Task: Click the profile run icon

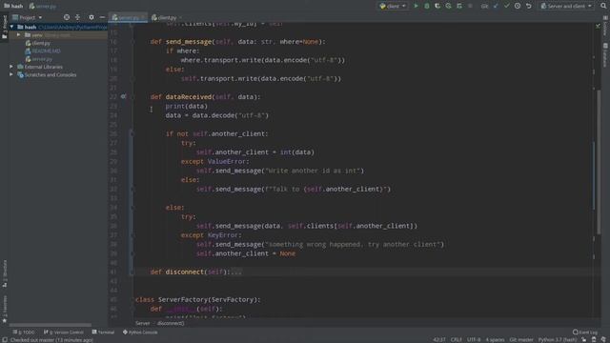Action: point(448,6)
